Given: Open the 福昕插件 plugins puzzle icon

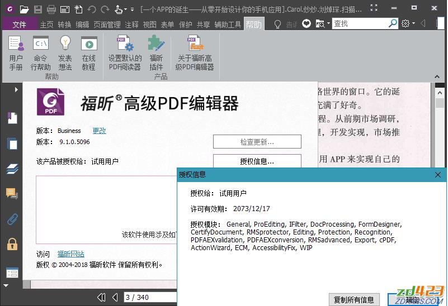Looking at the screenshot, I should coord(156,52).
